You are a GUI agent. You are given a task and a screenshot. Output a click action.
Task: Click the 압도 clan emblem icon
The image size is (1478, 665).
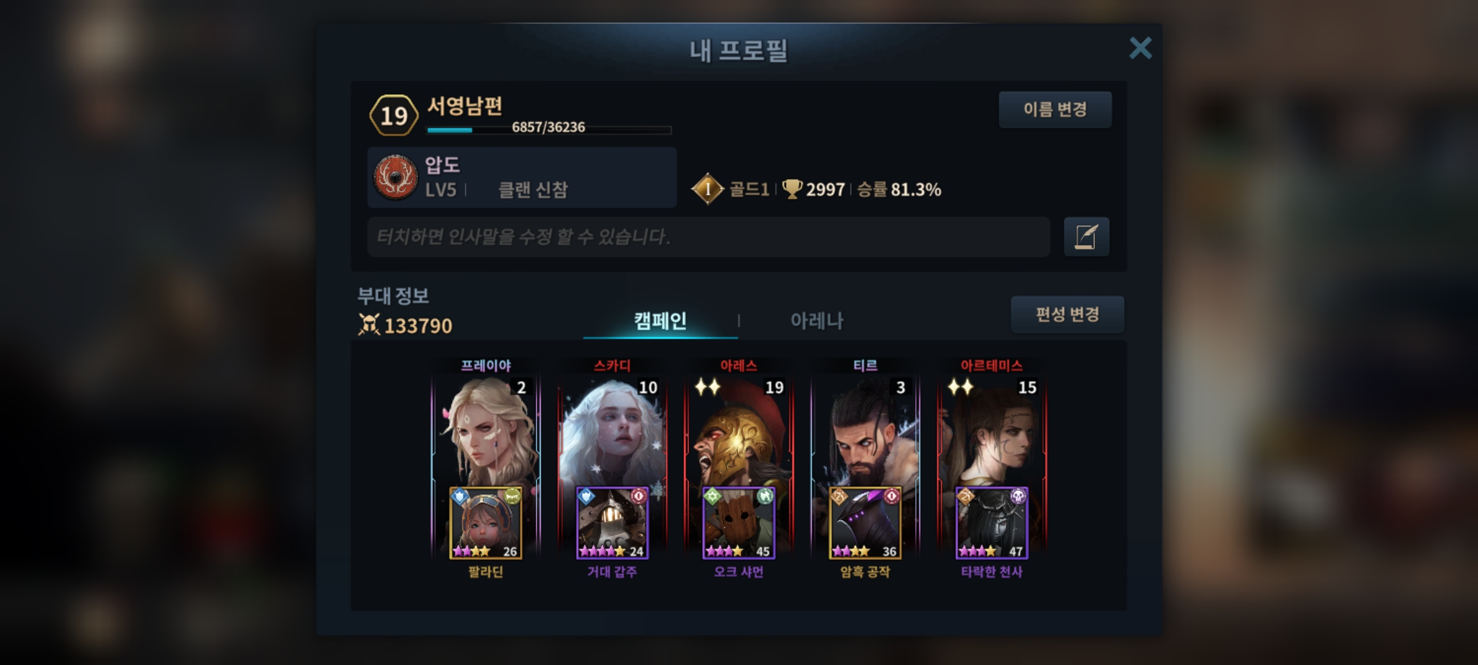[x=396, y=177]
